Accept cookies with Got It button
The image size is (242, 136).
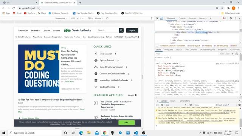tap(127, 122)
